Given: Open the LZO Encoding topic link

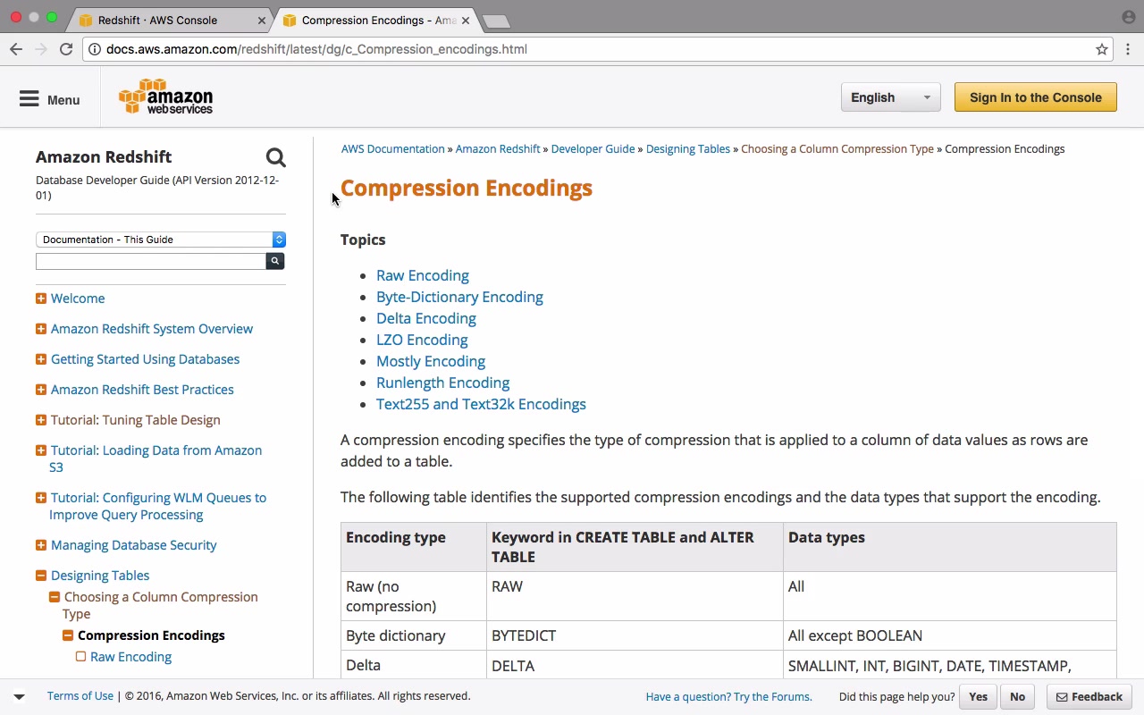Looking at the screenshot, I should [x=422, y=340].
